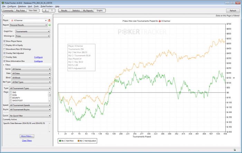Enable Showdown/Non SD Winnings
Viewport: 242px width, 153px height.
[x=4, y=49]
